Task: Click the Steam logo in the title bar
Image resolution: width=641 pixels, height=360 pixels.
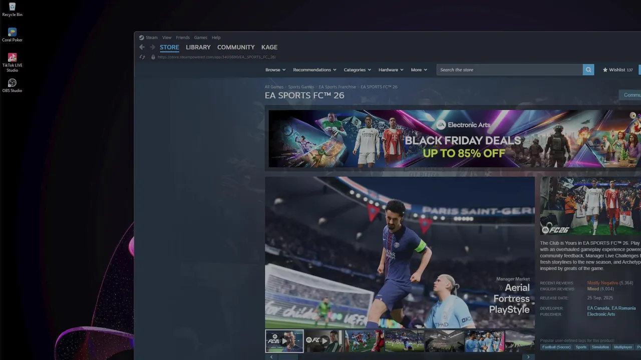Action: click(142, 37)
